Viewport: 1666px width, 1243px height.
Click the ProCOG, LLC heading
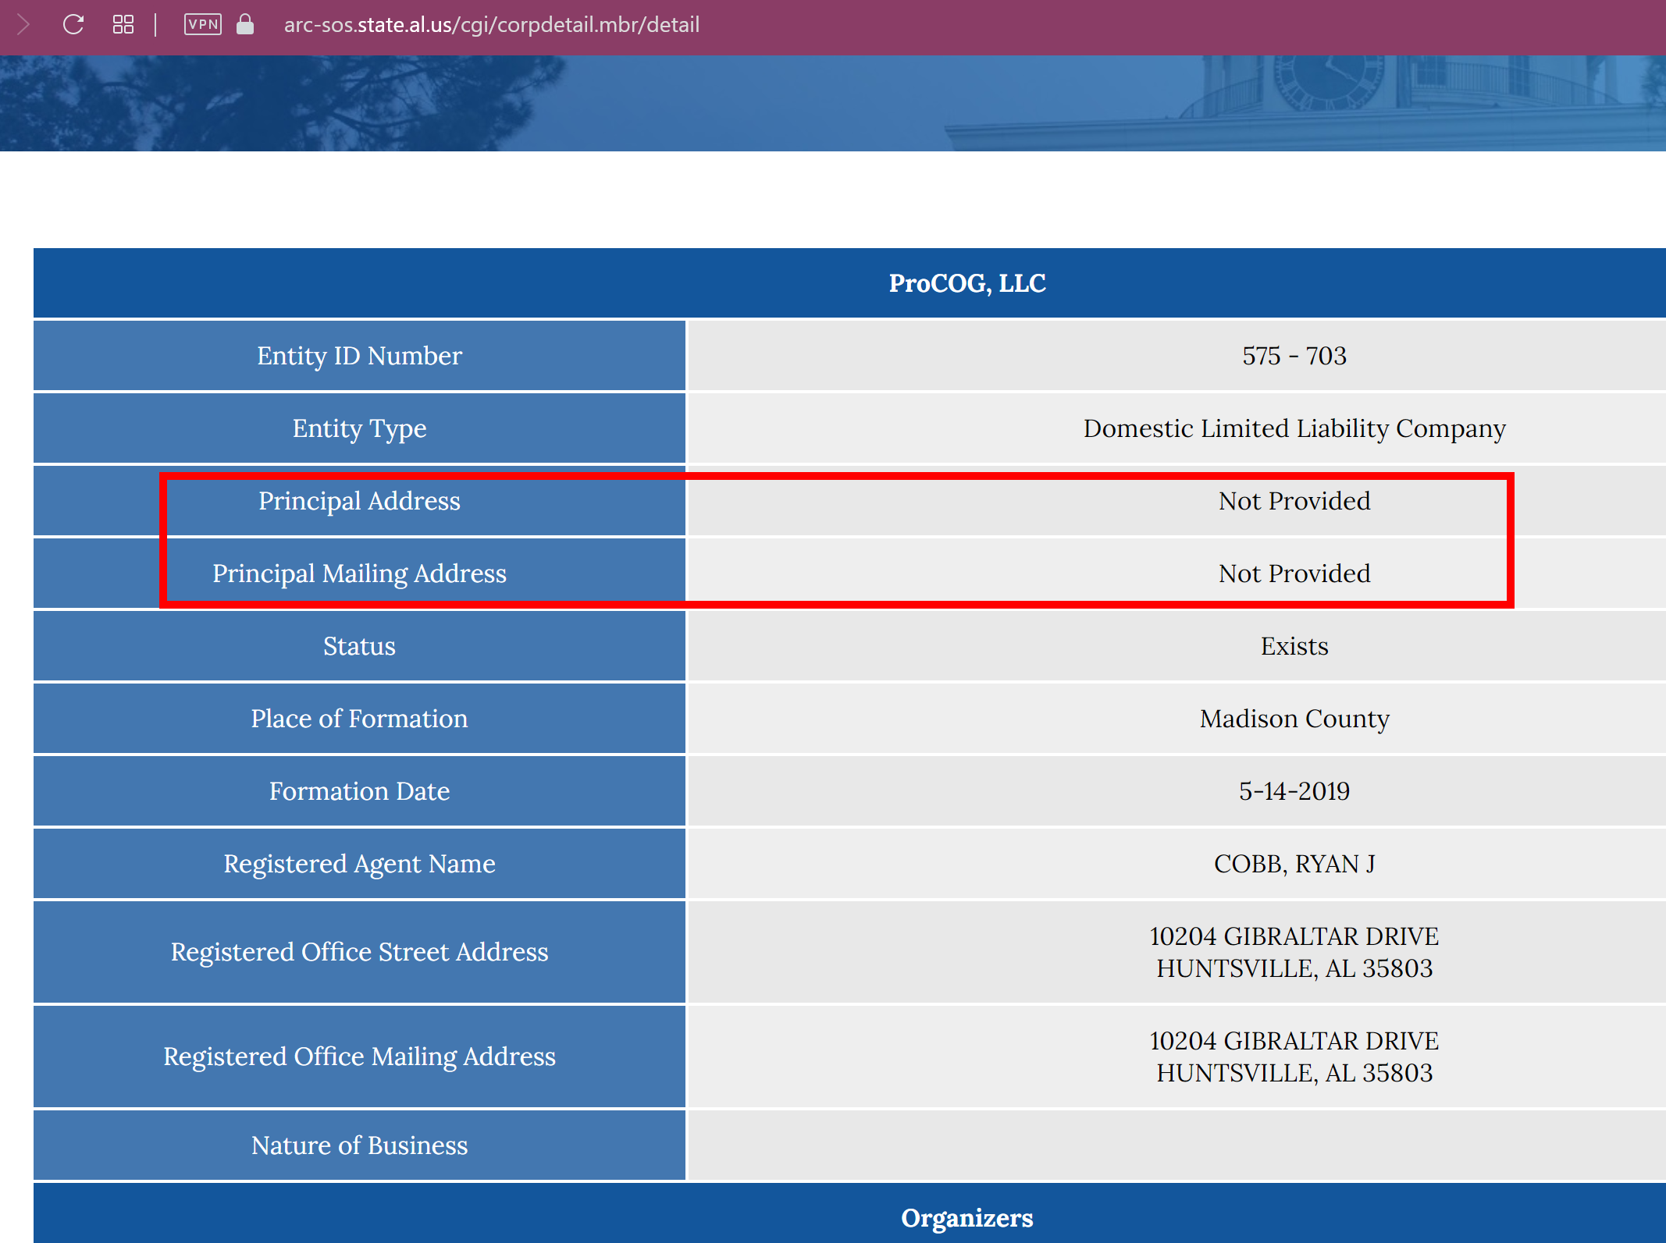coord(967,283)
